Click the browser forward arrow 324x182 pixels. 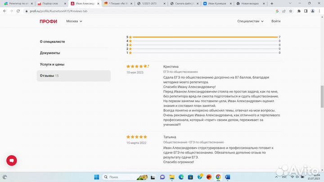(11, 11)
